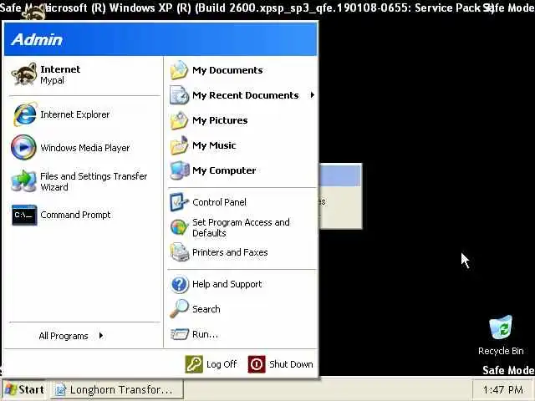Click the red Shut Down power icon

(x=257, y=364)
